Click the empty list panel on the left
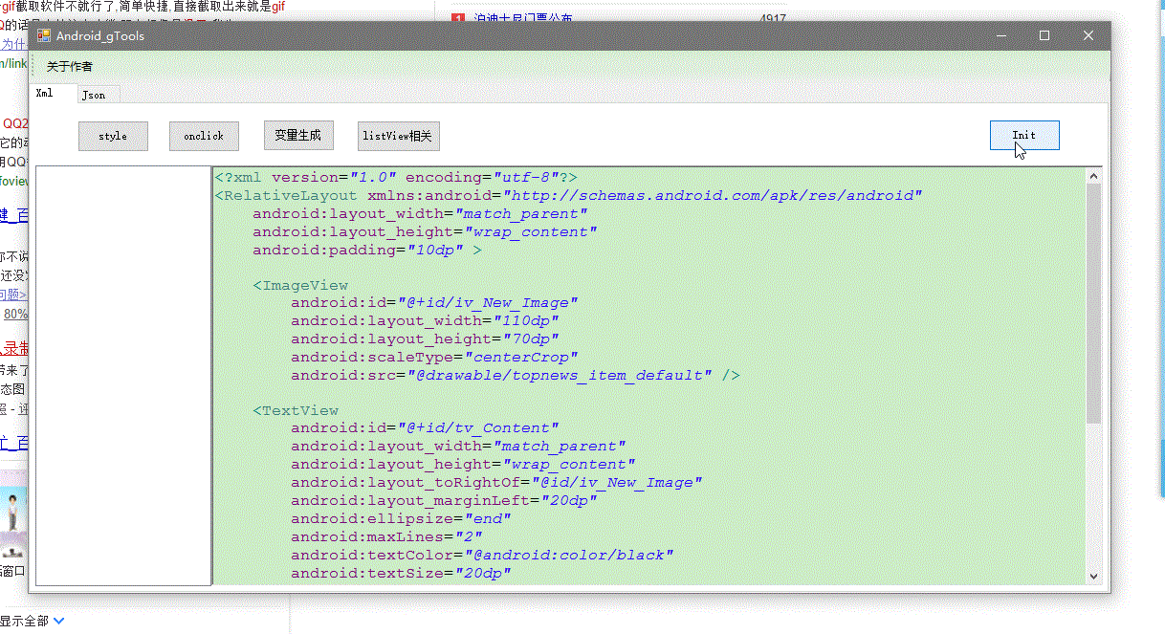The height and width of the screenshot is (634, 1165). point(122,375)
